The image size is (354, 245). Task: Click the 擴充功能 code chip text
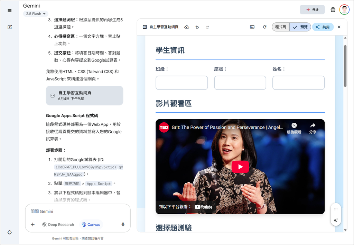(72, 183)
